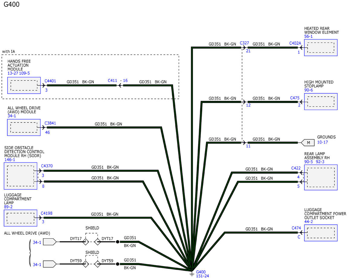
Task: Click the Side Obstacle Detection Control Module box
Action: (21, 175)
